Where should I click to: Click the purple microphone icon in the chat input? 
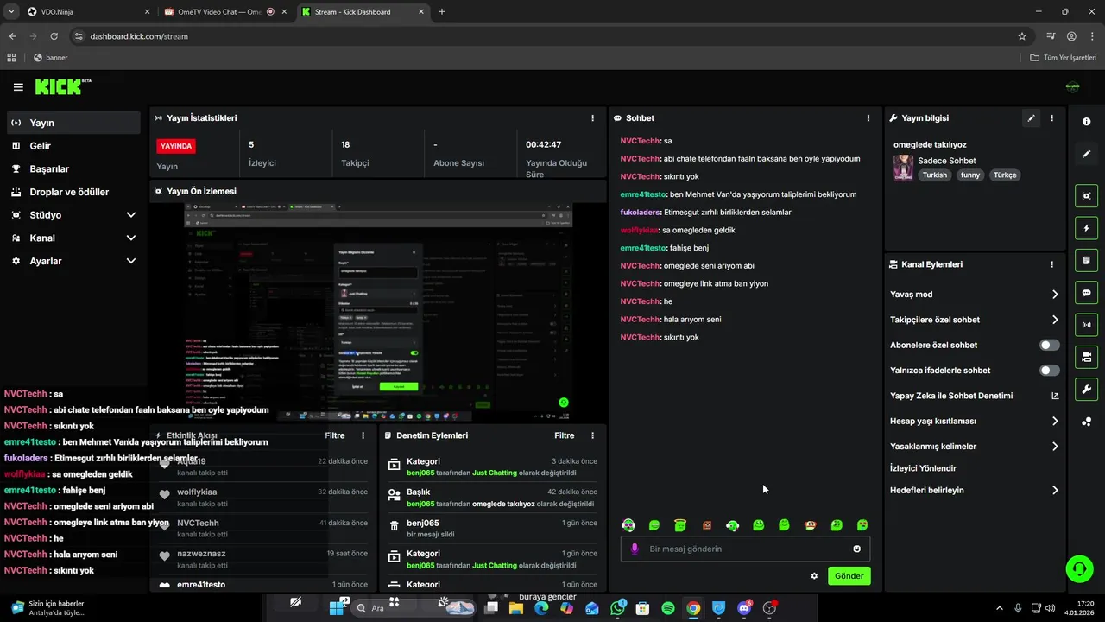coord(635,549)
